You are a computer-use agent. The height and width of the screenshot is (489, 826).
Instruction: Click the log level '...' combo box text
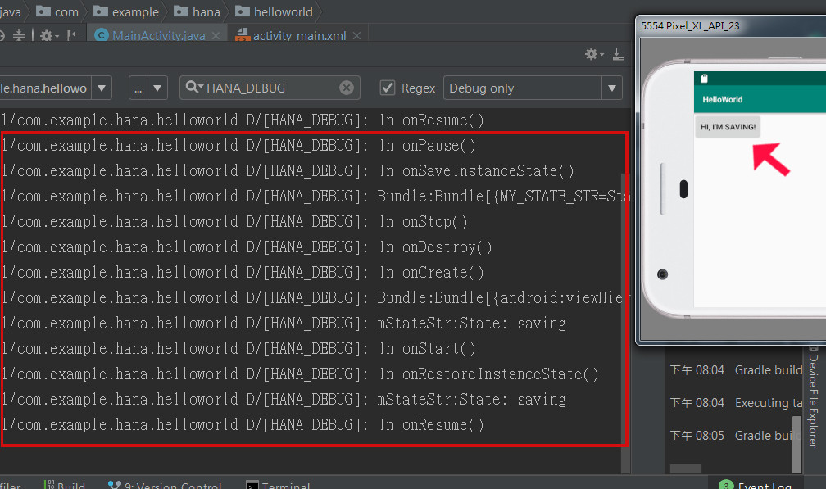(x=138, y=88)
